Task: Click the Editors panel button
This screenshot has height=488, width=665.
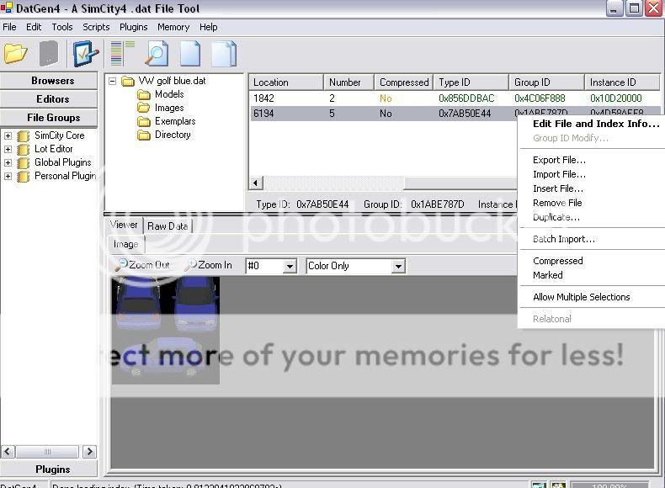Action: (52, 99)
